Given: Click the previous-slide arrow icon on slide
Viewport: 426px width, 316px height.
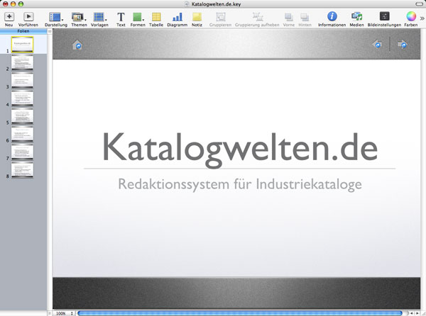Looking at the screenshot, I should pos(378,44).
